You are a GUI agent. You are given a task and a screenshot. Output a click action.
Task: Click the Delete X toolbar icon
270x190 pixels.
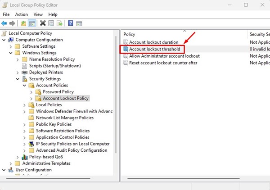tap(43, 23)
